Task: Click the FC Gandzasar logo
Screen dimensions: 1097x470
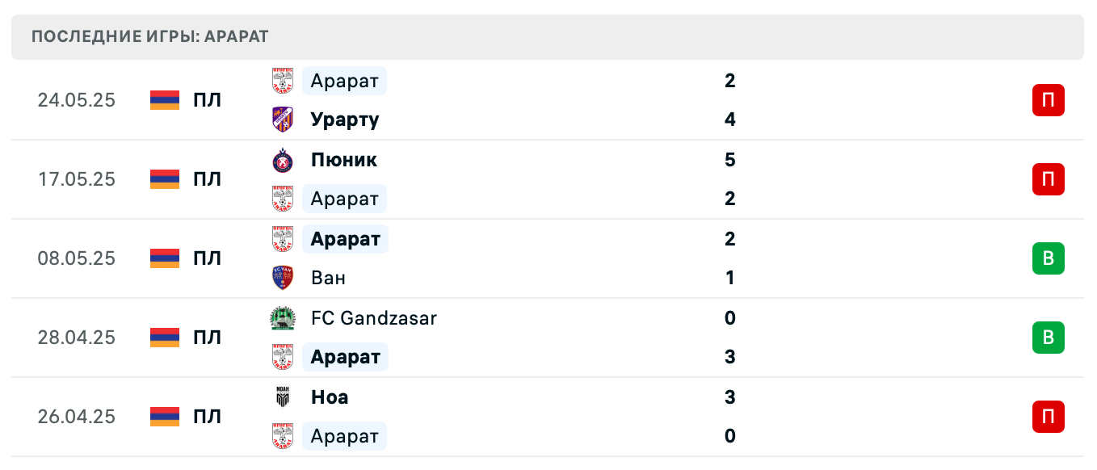Action: click(283, 318)
